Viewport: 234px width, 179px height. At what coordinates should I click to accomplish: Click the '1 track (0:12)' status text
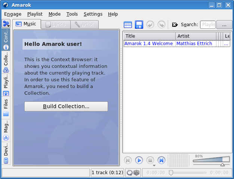[x=107, y=172]
